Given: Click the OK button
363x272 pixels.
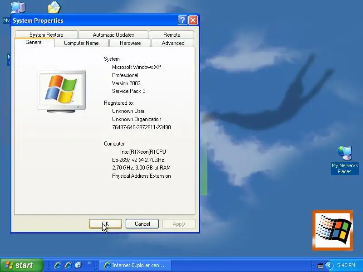Looking at the screenshot, I should [105, 223].
